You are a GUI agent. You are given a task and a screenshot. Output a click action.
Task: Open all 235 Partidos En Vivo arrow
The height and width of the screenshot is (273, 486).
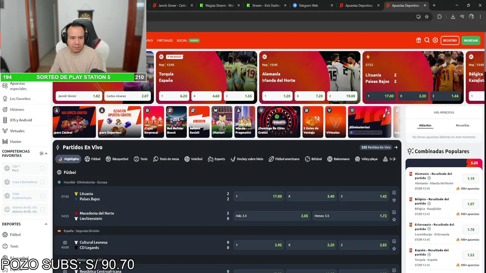(x=396, y=147)
